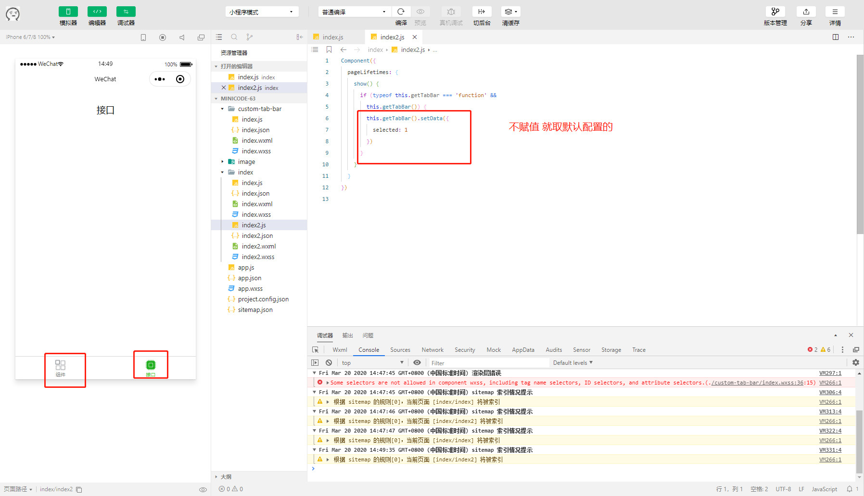The width and height of the screenshot is (864, 496).
Task: Click the inspect element picker icon
Action: (315, 350)
